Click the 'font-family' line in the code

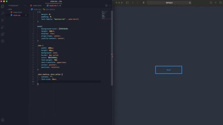point(60,19)
